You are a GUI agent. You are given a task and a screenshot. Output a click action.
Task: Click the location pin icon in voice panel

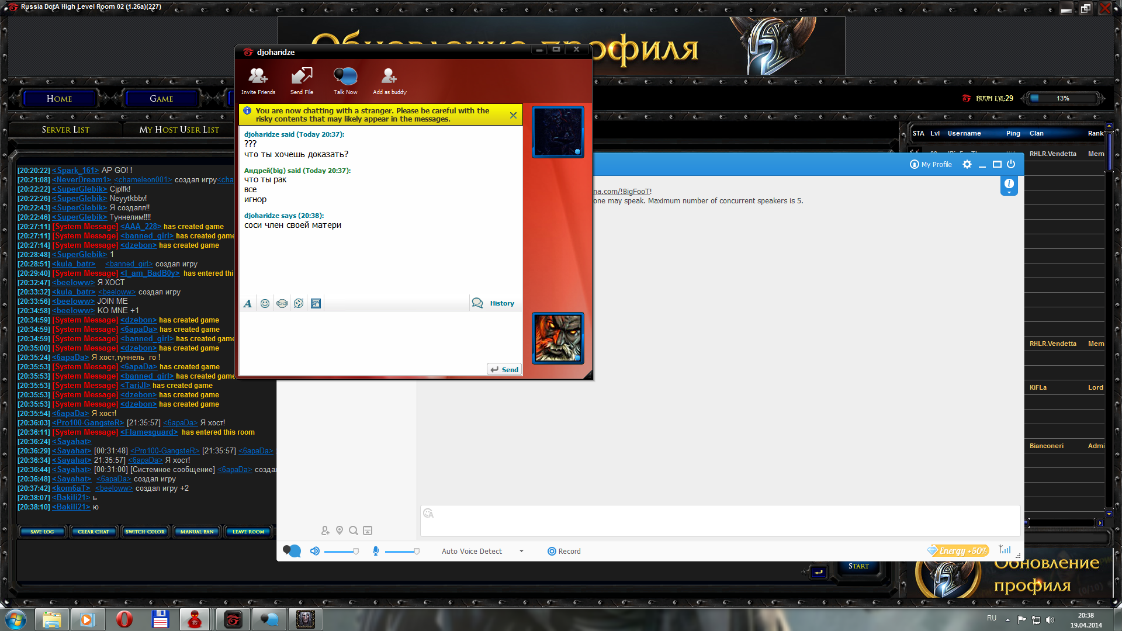[340, 531]
